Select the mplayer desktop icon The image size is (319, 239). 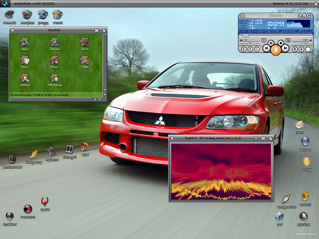click(52, 154)
